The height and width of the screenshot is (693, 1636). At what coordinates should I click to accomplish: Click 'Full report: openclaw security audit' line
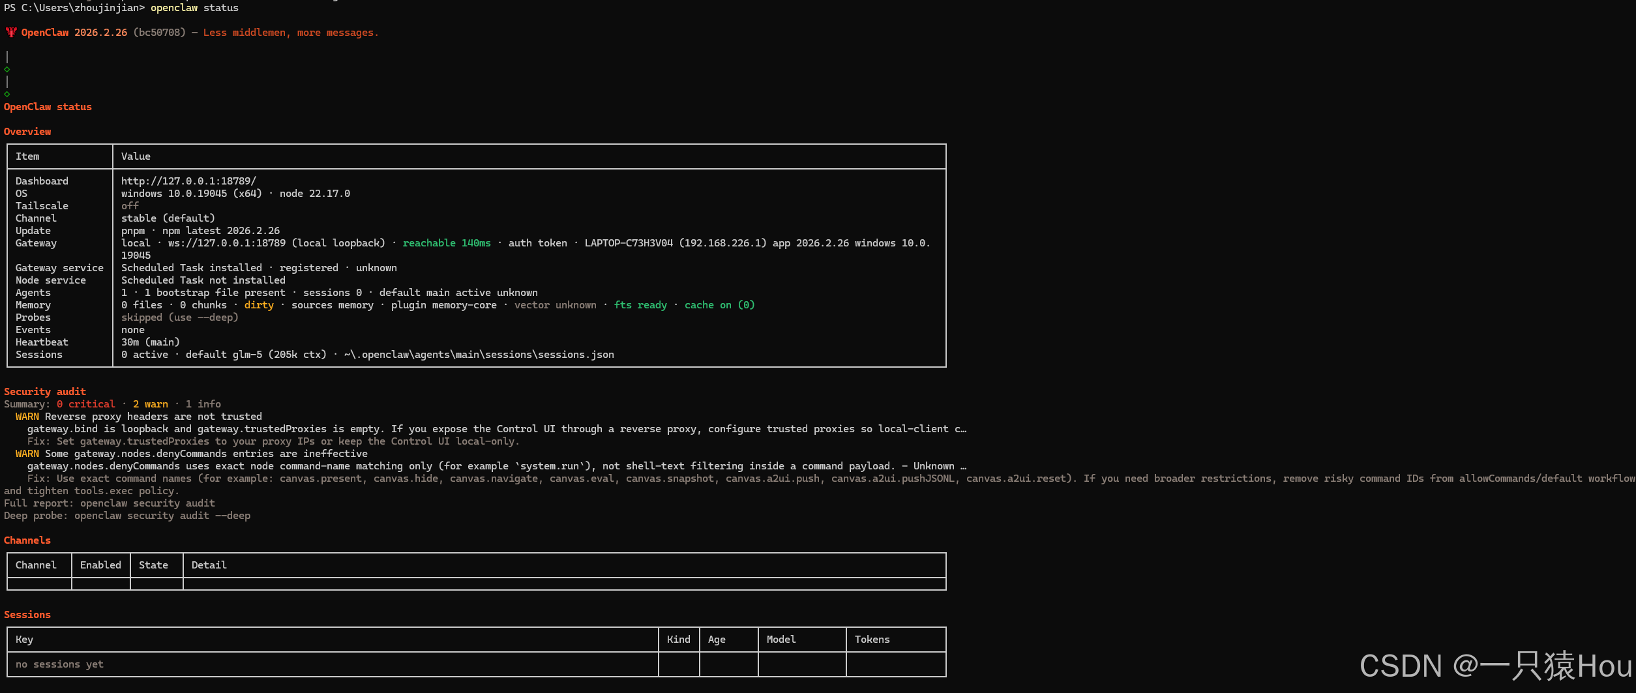point(110,503)
